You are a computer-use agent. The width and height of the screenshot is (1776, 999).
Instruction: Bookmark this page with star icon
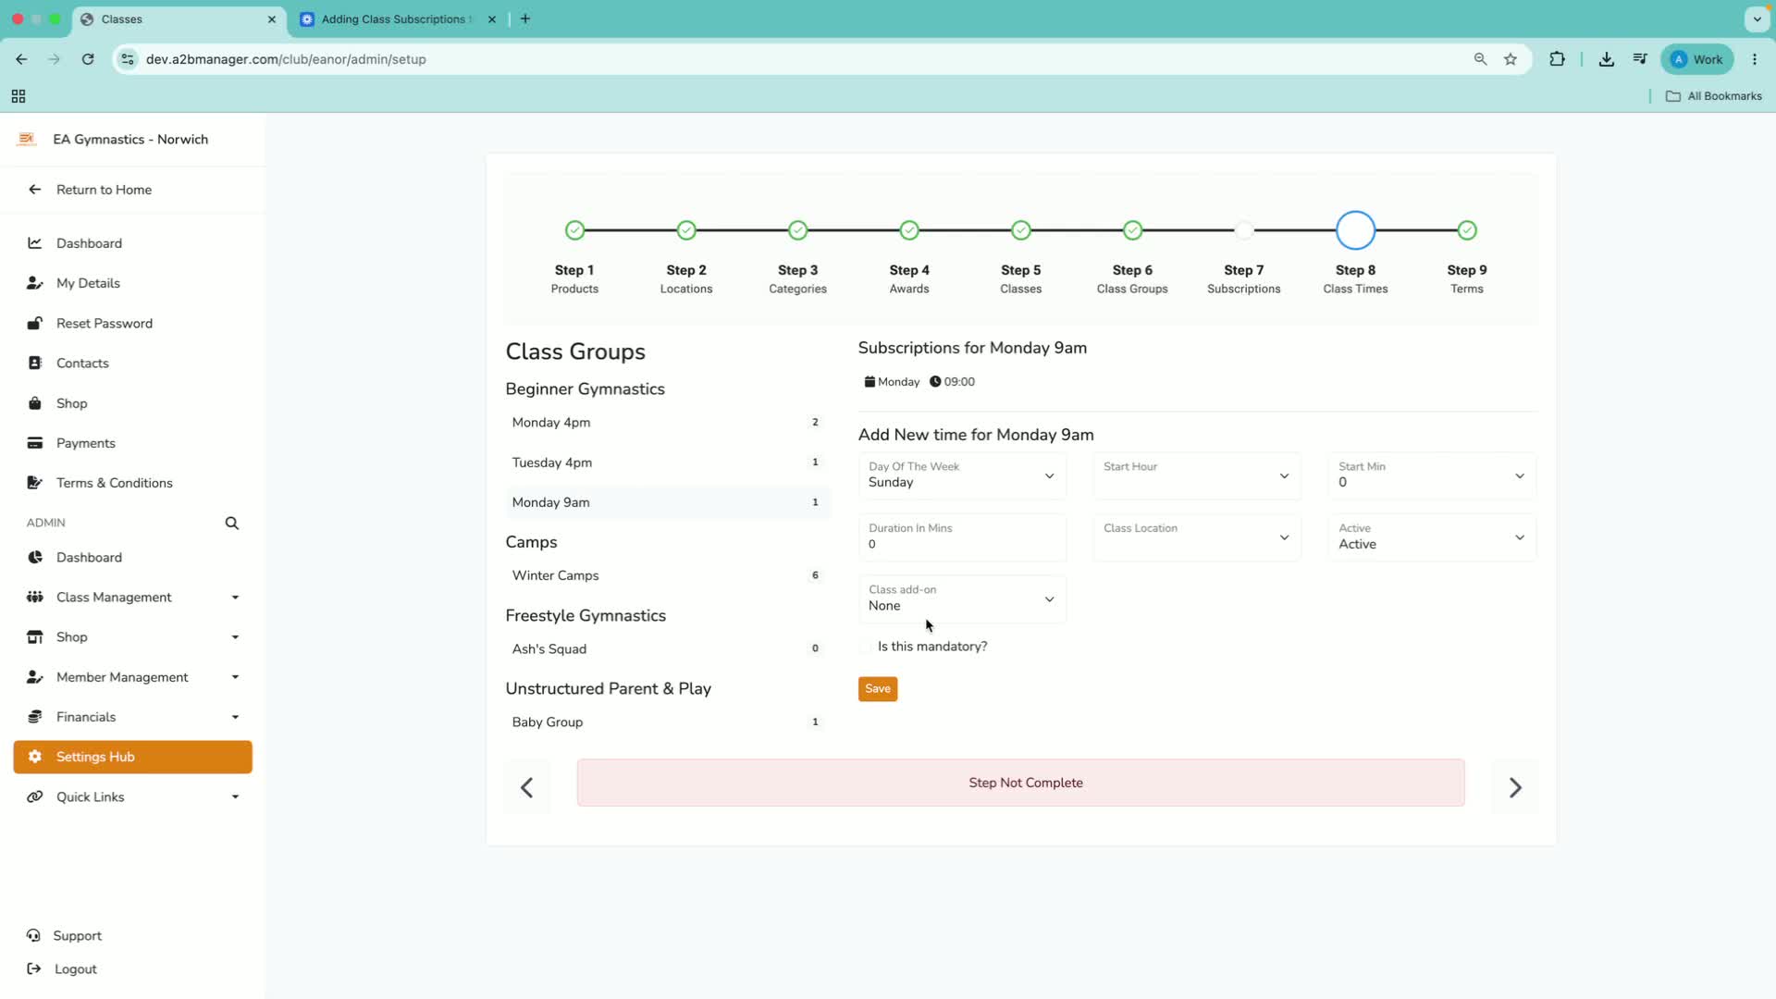pos(1511,59)
